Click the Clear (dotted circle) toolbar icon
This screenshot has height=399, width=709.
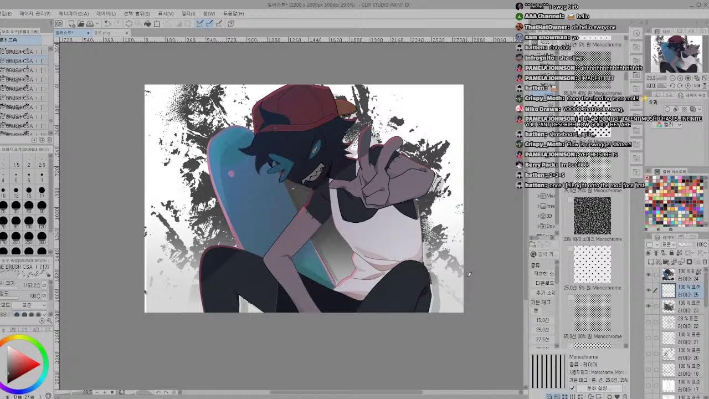(129, 24)
